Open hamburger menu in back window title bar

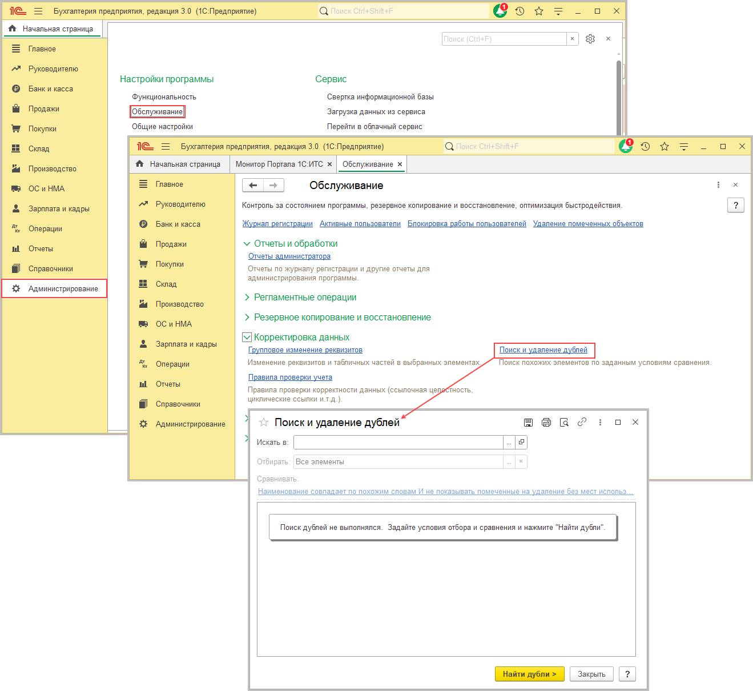[x=38, y=11]
